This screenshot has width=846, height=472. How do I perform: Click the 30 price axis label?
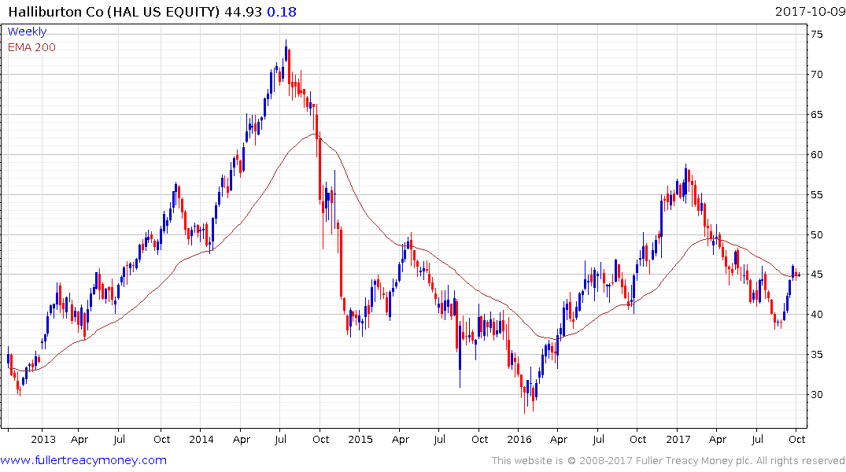pyautogui.click(x=816, y=395)
